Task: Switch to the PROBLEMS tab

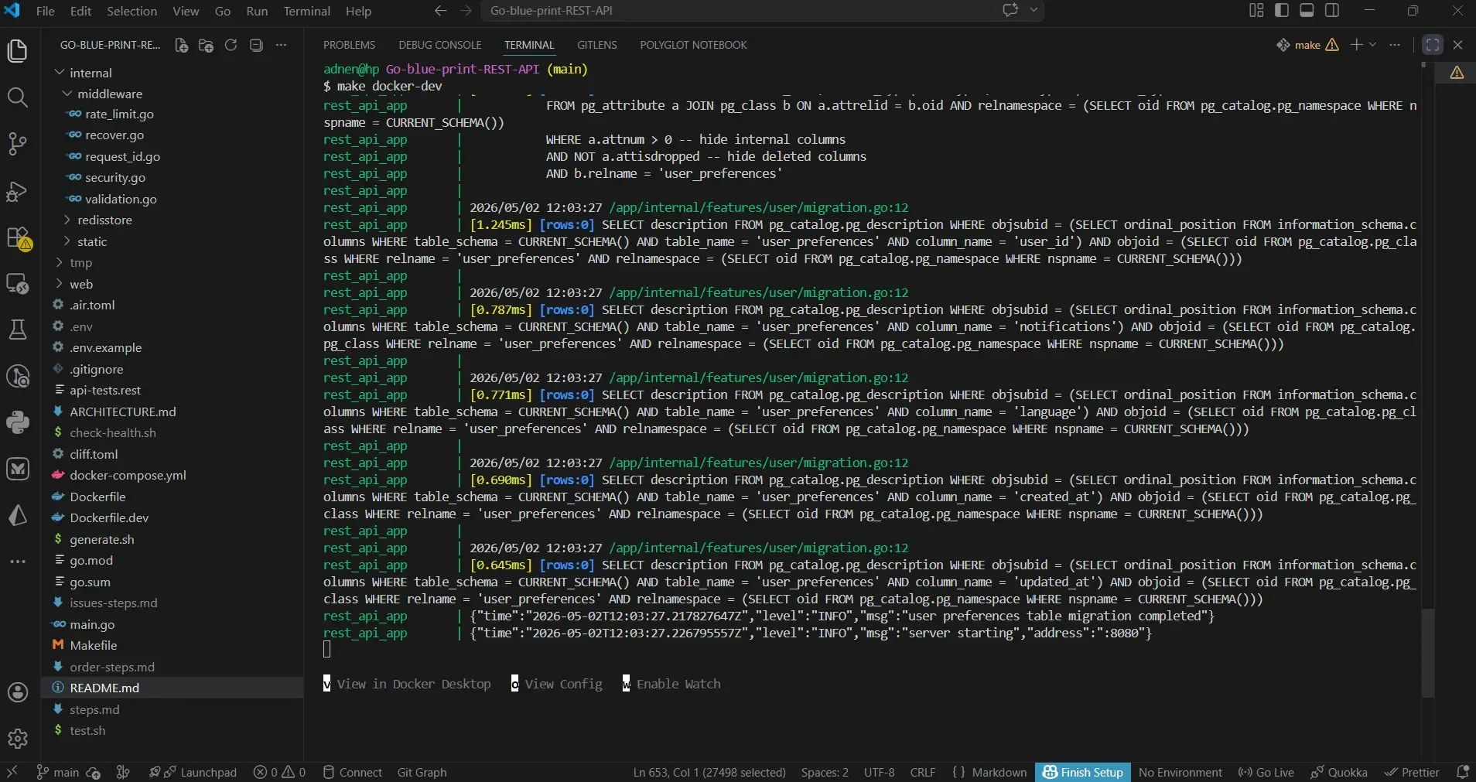Action: [349, 45]
